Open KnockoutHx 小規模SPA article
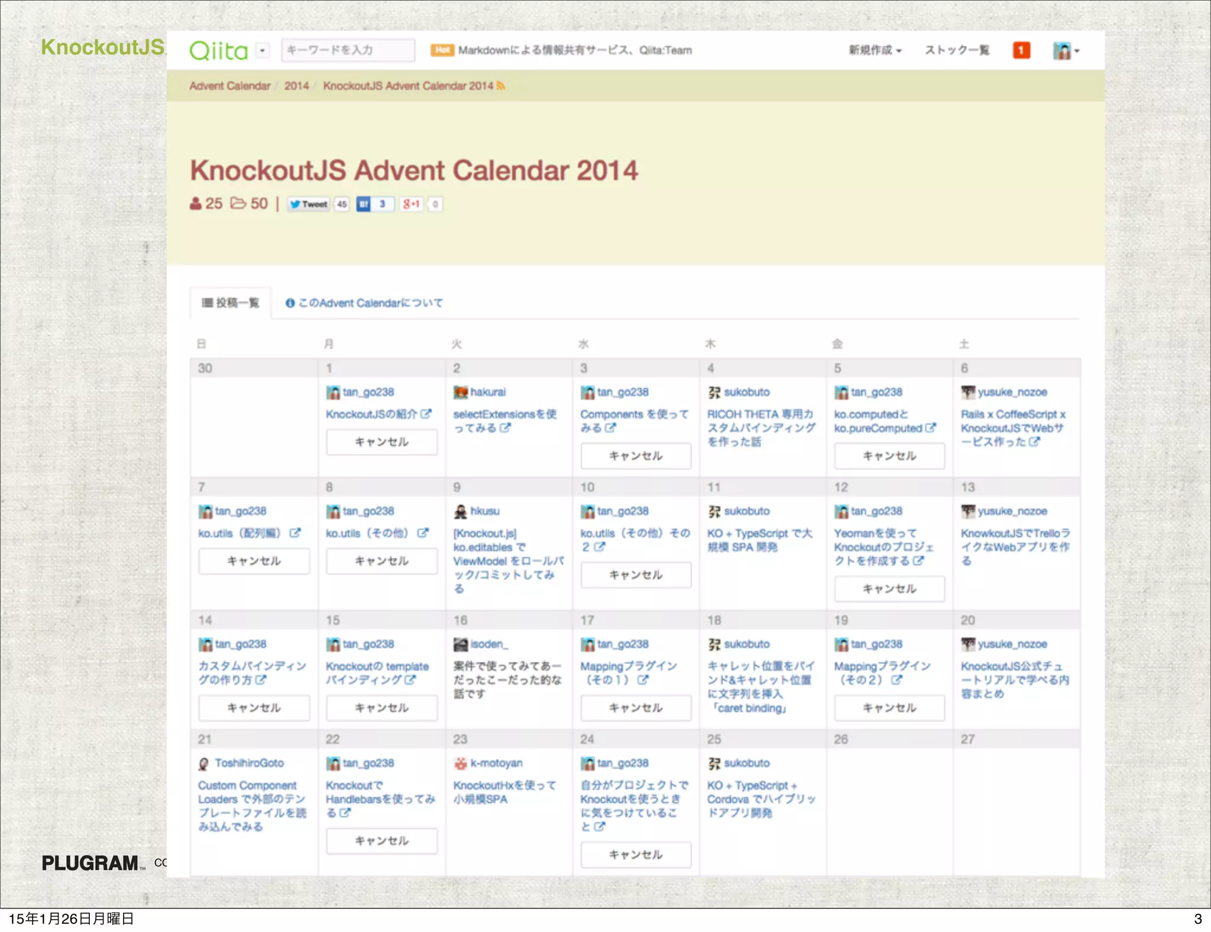The image size is (1211, 932). click(504, 792)
